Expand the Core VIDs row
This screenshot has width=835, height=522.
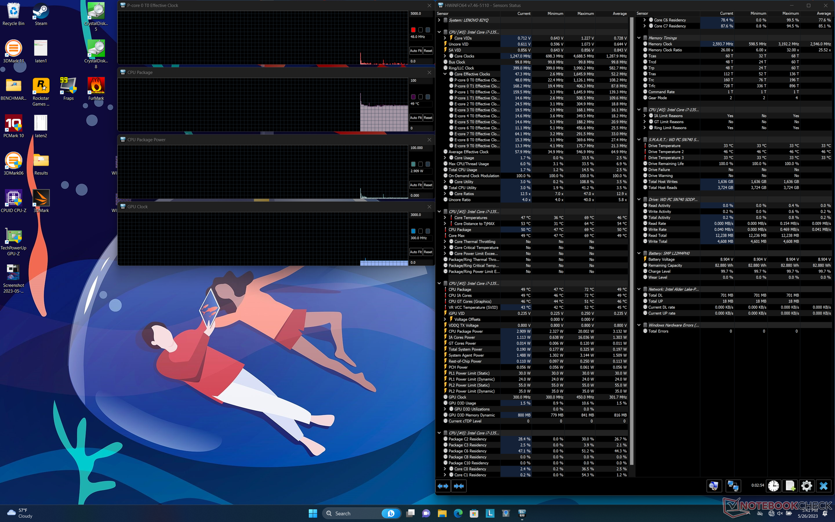[x=445, y=38]
